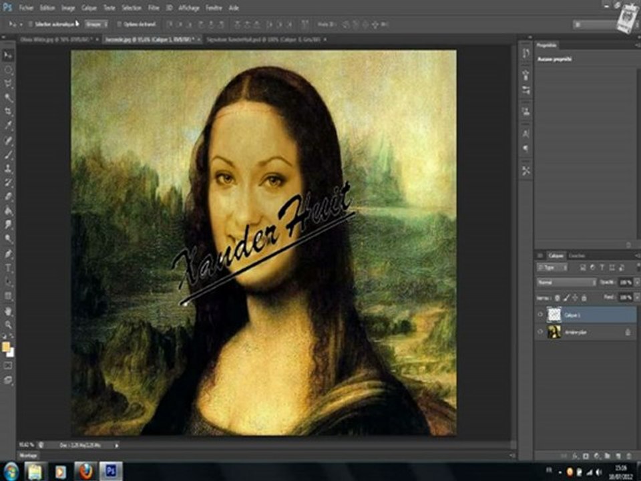Swap foreground and background colors
The width and height of the screenshot is (641, 481).
(11, 336)
